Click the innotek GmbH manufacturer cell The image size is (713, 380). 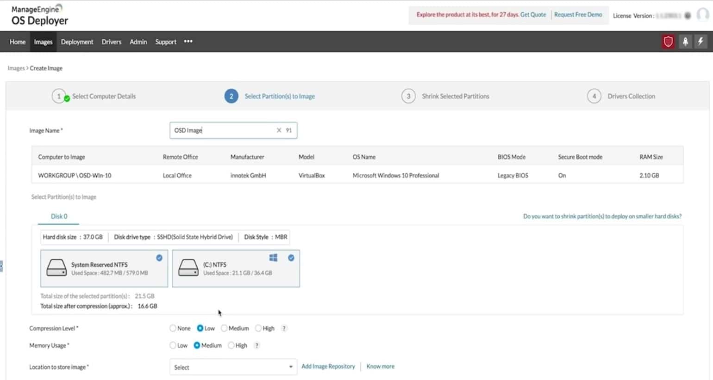click(248, 176)
